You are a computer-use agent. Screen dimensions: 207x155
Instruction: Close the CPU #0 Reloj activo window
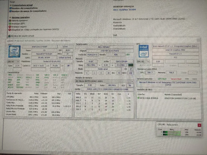(199, 125)
